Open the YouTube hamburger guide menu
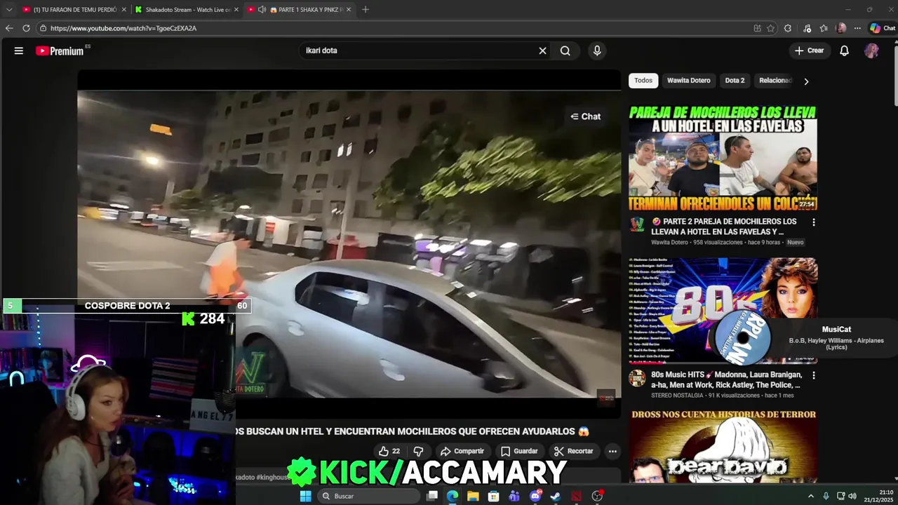Image resolution: width=898 pixels, height=505 pixels. [19, 50]
